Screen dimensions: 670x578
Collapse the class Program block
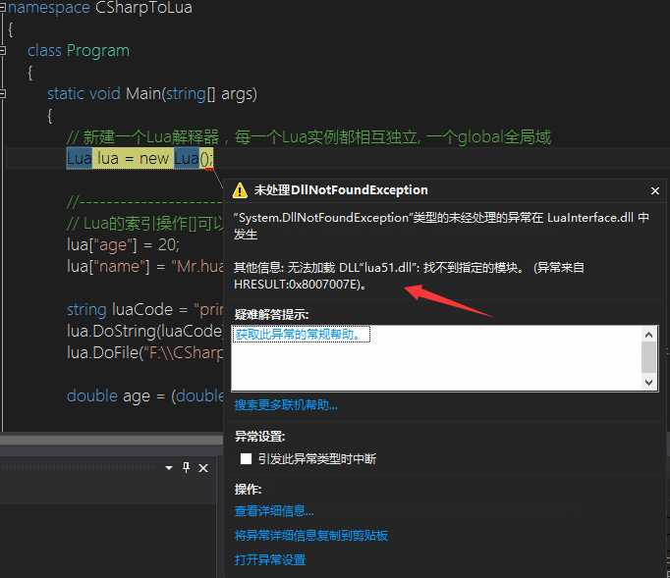pyautogui.click(x=3, y=50)
